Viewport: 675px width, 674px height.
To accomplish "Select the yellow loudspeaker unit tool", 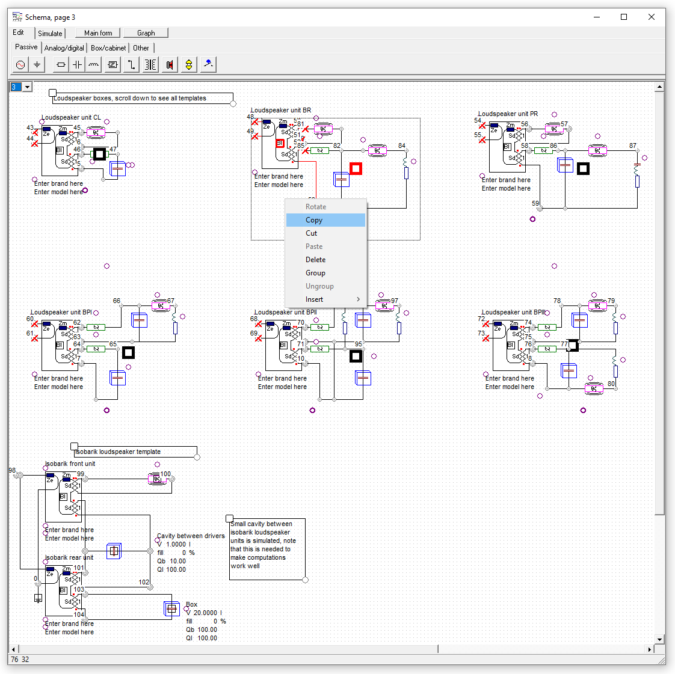I will pyautogui.click(x=188, y=64).
